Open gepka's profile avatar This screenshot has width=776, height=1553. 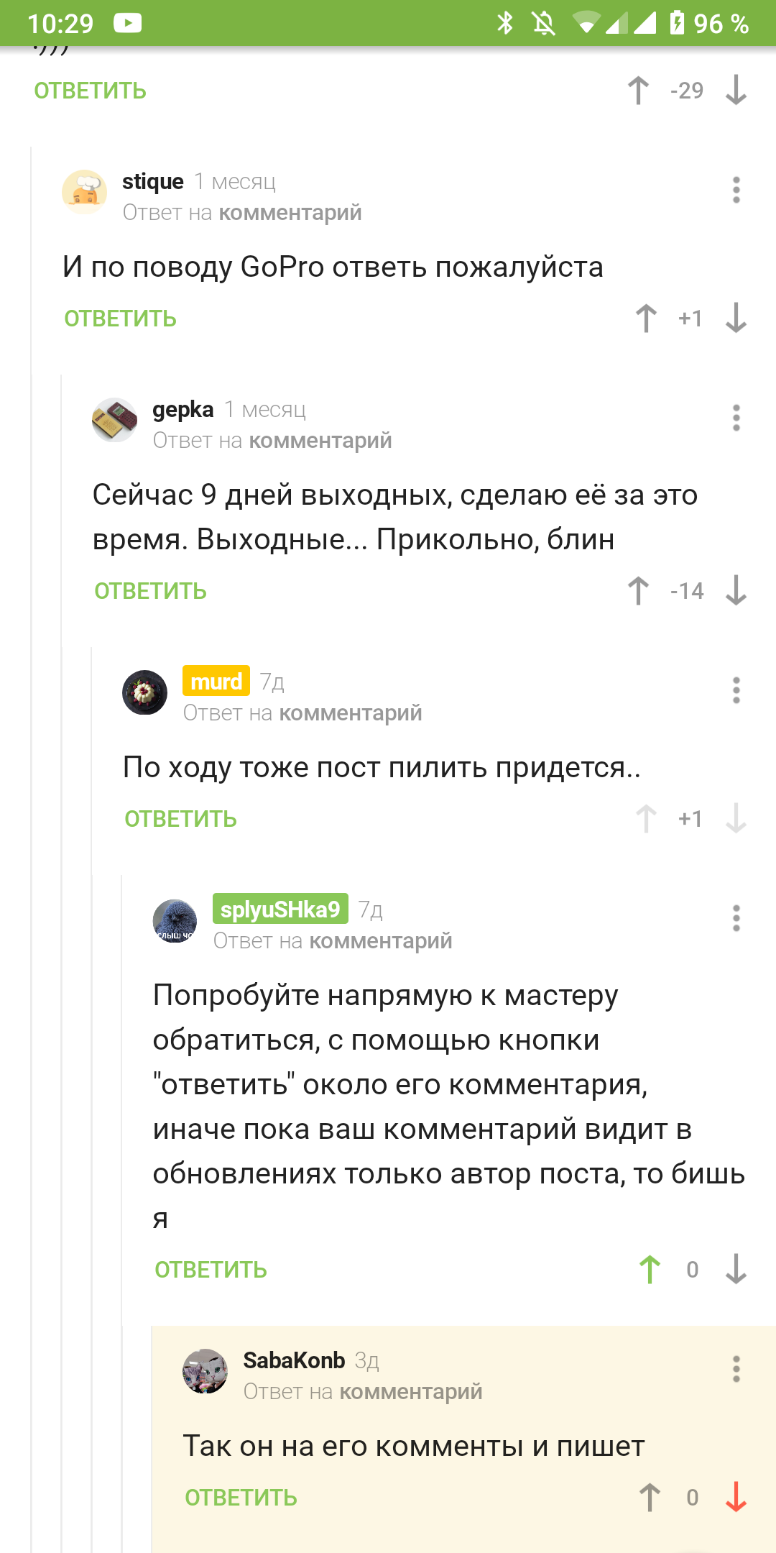click(x=114, y=420)
